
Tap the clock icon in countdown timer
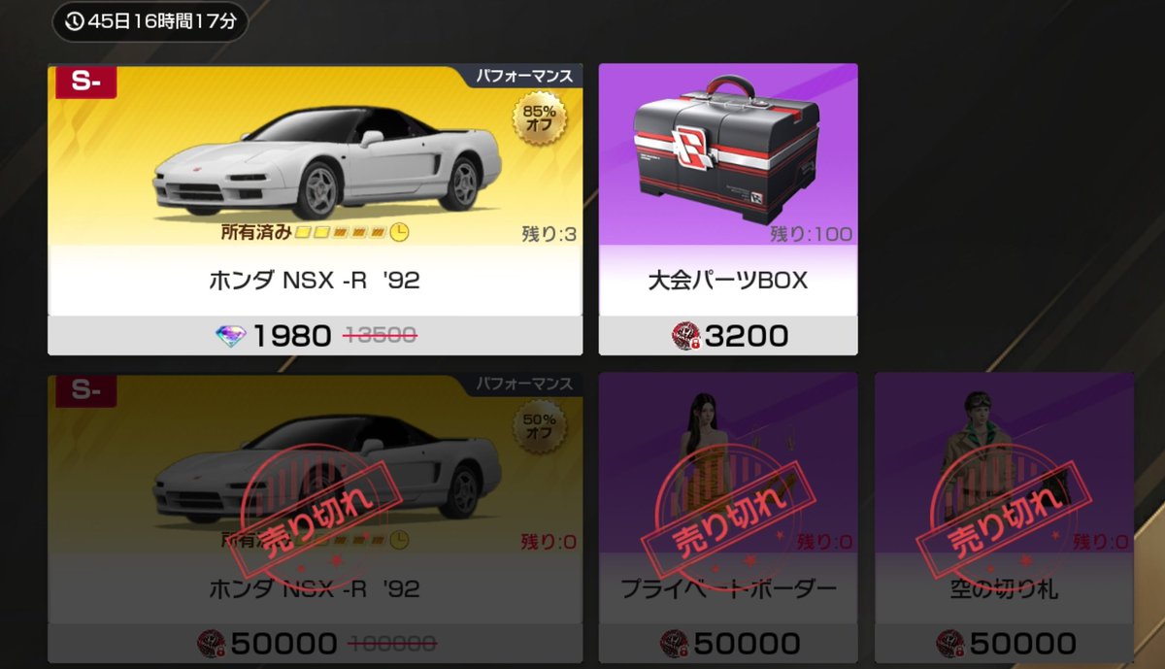tap(75, 20)
